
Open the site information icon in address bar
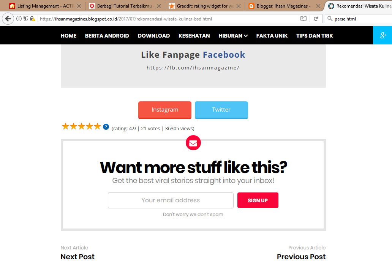[x=19, y=19]
